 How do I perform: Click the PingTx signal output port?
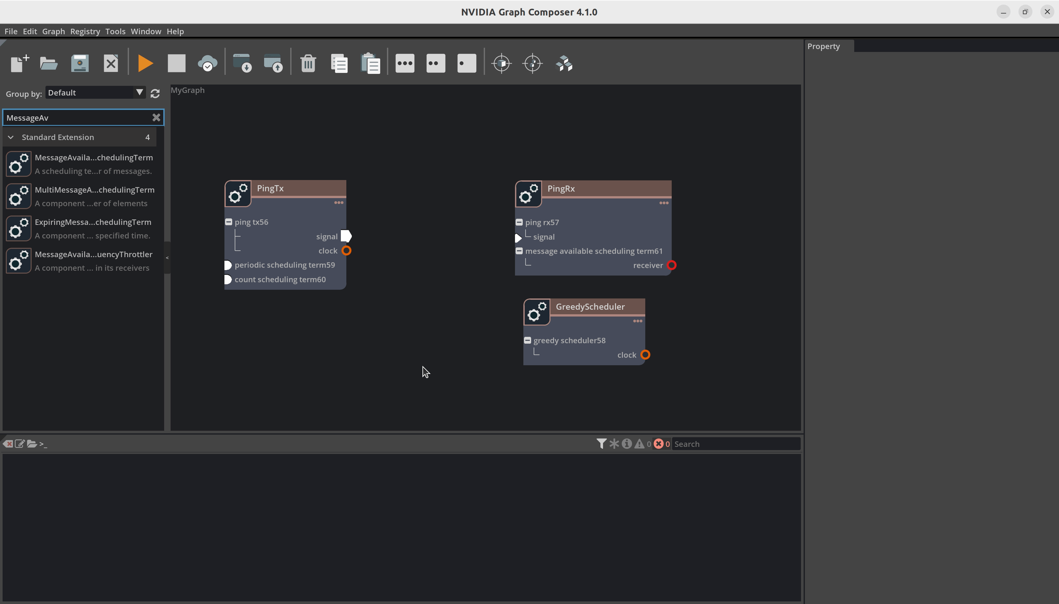point(346,237)
